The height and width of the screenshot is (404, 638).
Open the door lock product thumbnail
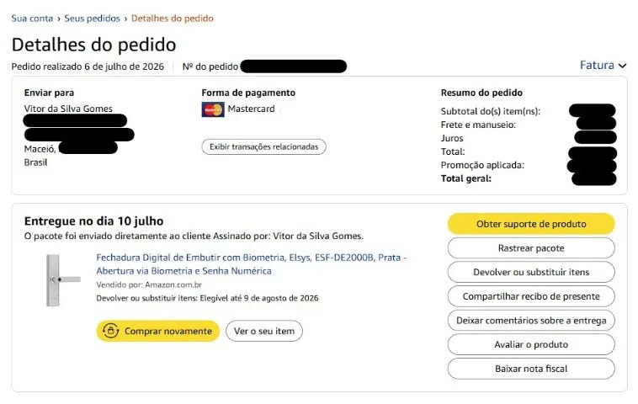point(63,280)
